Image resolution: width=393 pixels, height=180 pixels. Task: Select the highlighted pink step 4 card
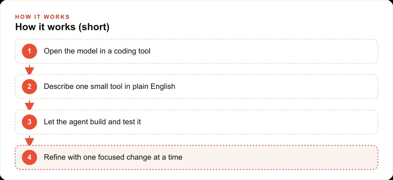[196, 157]
